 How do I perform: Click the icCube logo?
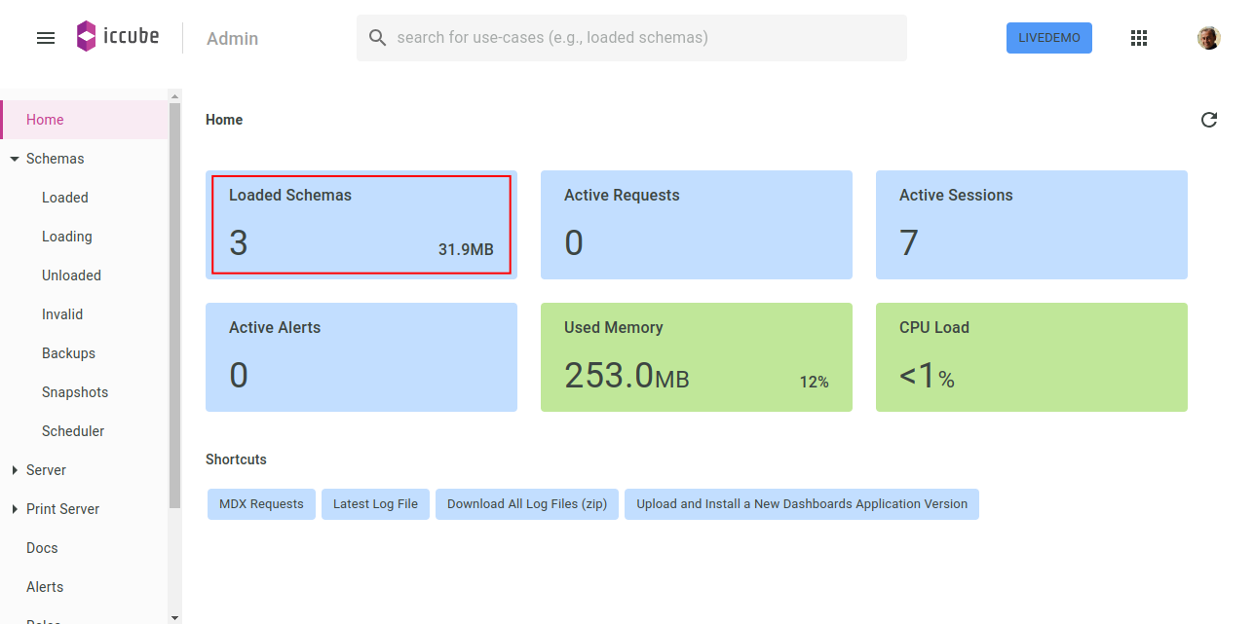[118, 37]
